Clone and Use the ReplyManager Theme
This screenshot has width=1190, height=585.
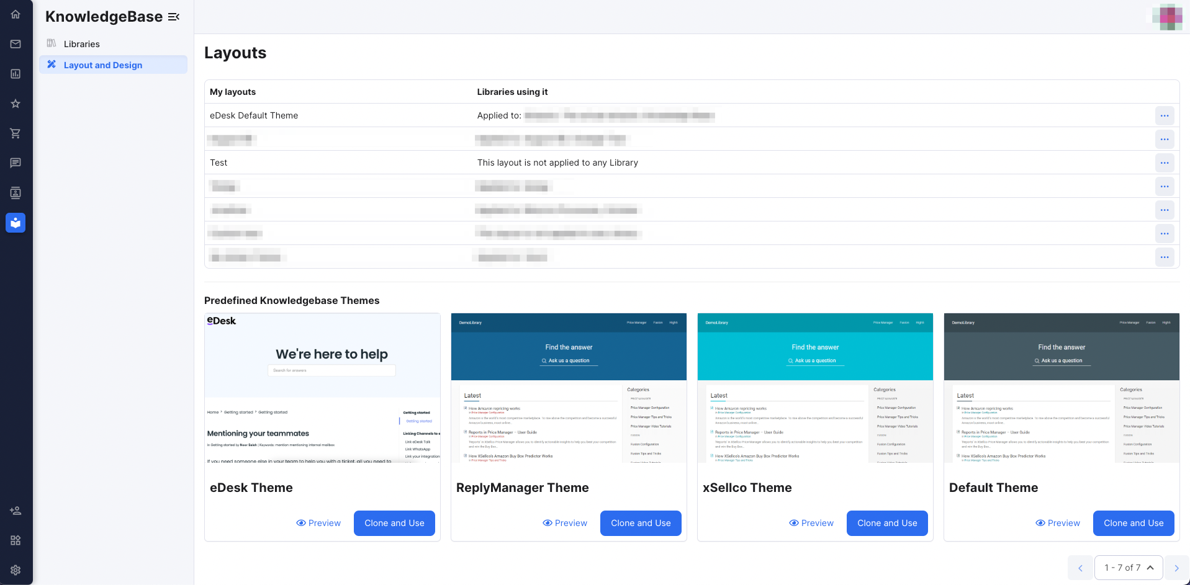[x=640, y=523]
